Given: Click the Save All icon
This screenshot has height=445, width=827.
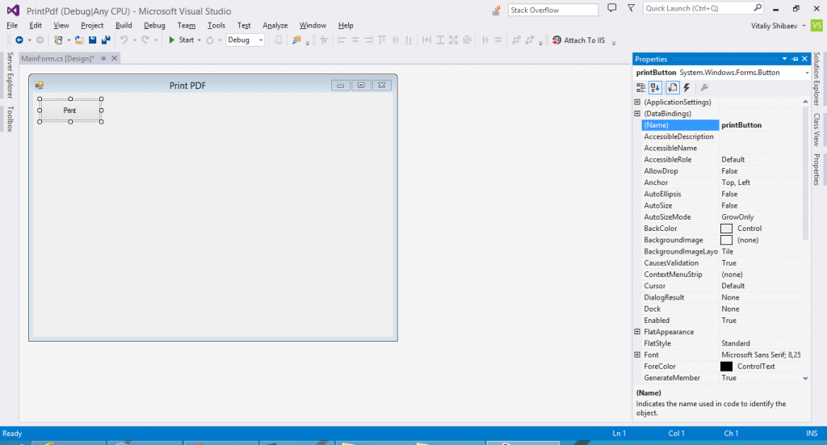Looking at the screenshot, I should point(106,40).
